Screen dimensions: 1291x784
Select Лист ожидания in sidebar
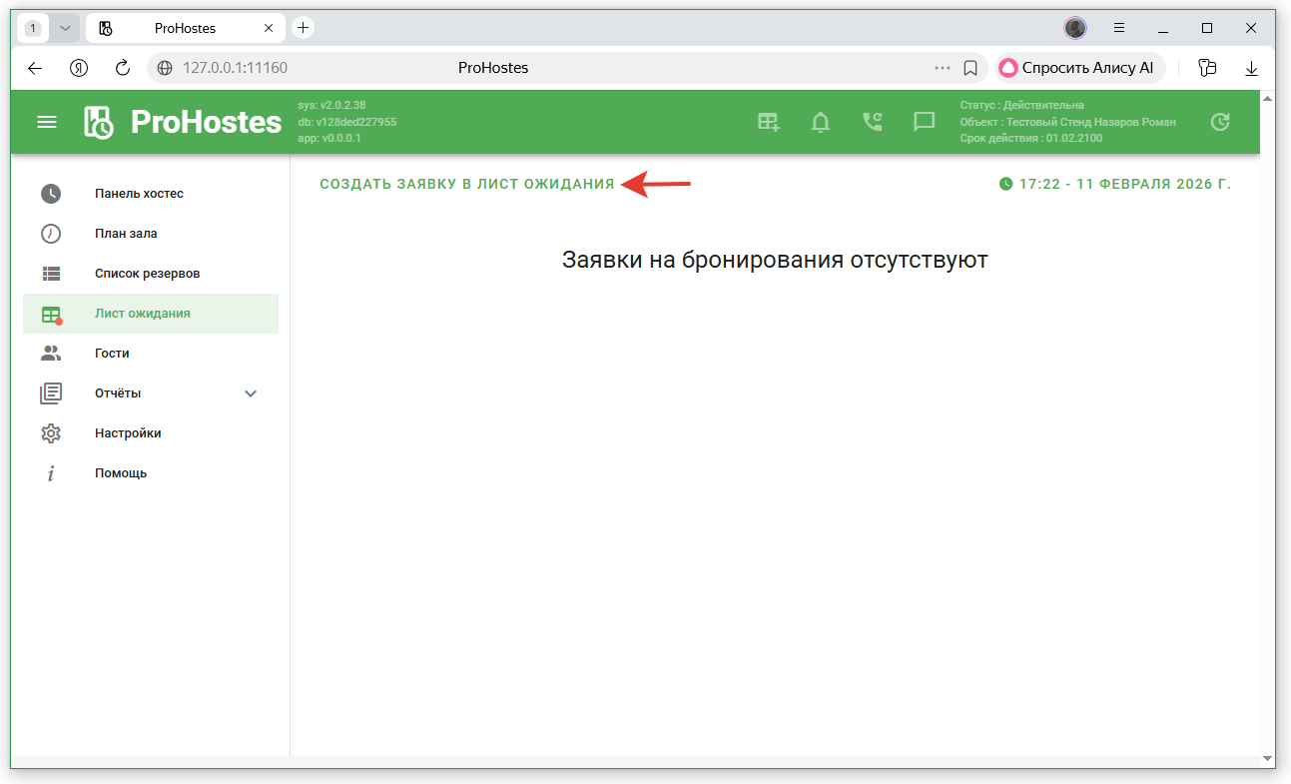tap(142, 314)
